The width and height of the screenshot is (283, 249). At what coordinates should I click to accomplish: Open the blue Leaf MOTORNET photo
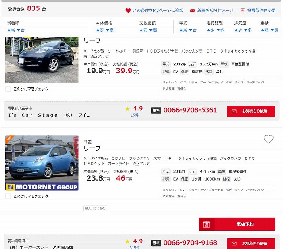[42, 163]
